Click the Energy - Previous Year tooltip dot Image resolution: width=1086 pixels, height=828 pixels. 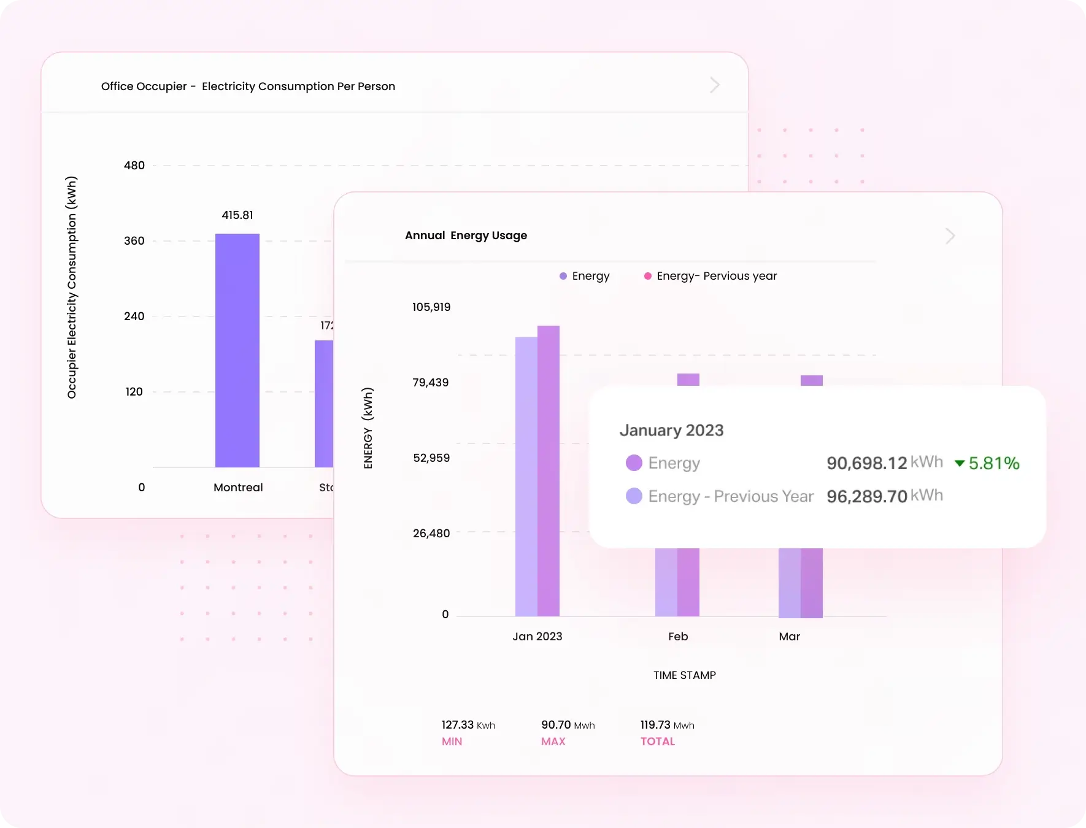[x=634, y=496]
